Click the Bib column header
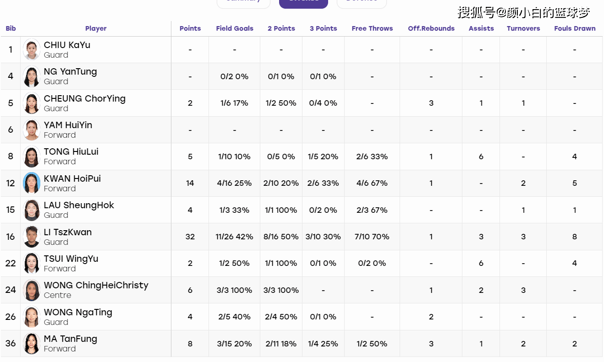 (11, 28)
